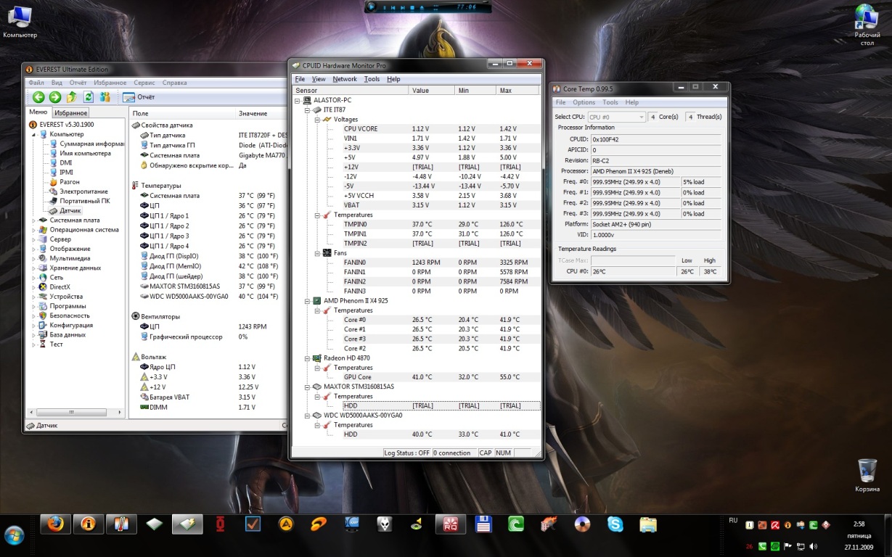Expand the DirectX tree node
The image size is (892, 557).
(33, 287)
